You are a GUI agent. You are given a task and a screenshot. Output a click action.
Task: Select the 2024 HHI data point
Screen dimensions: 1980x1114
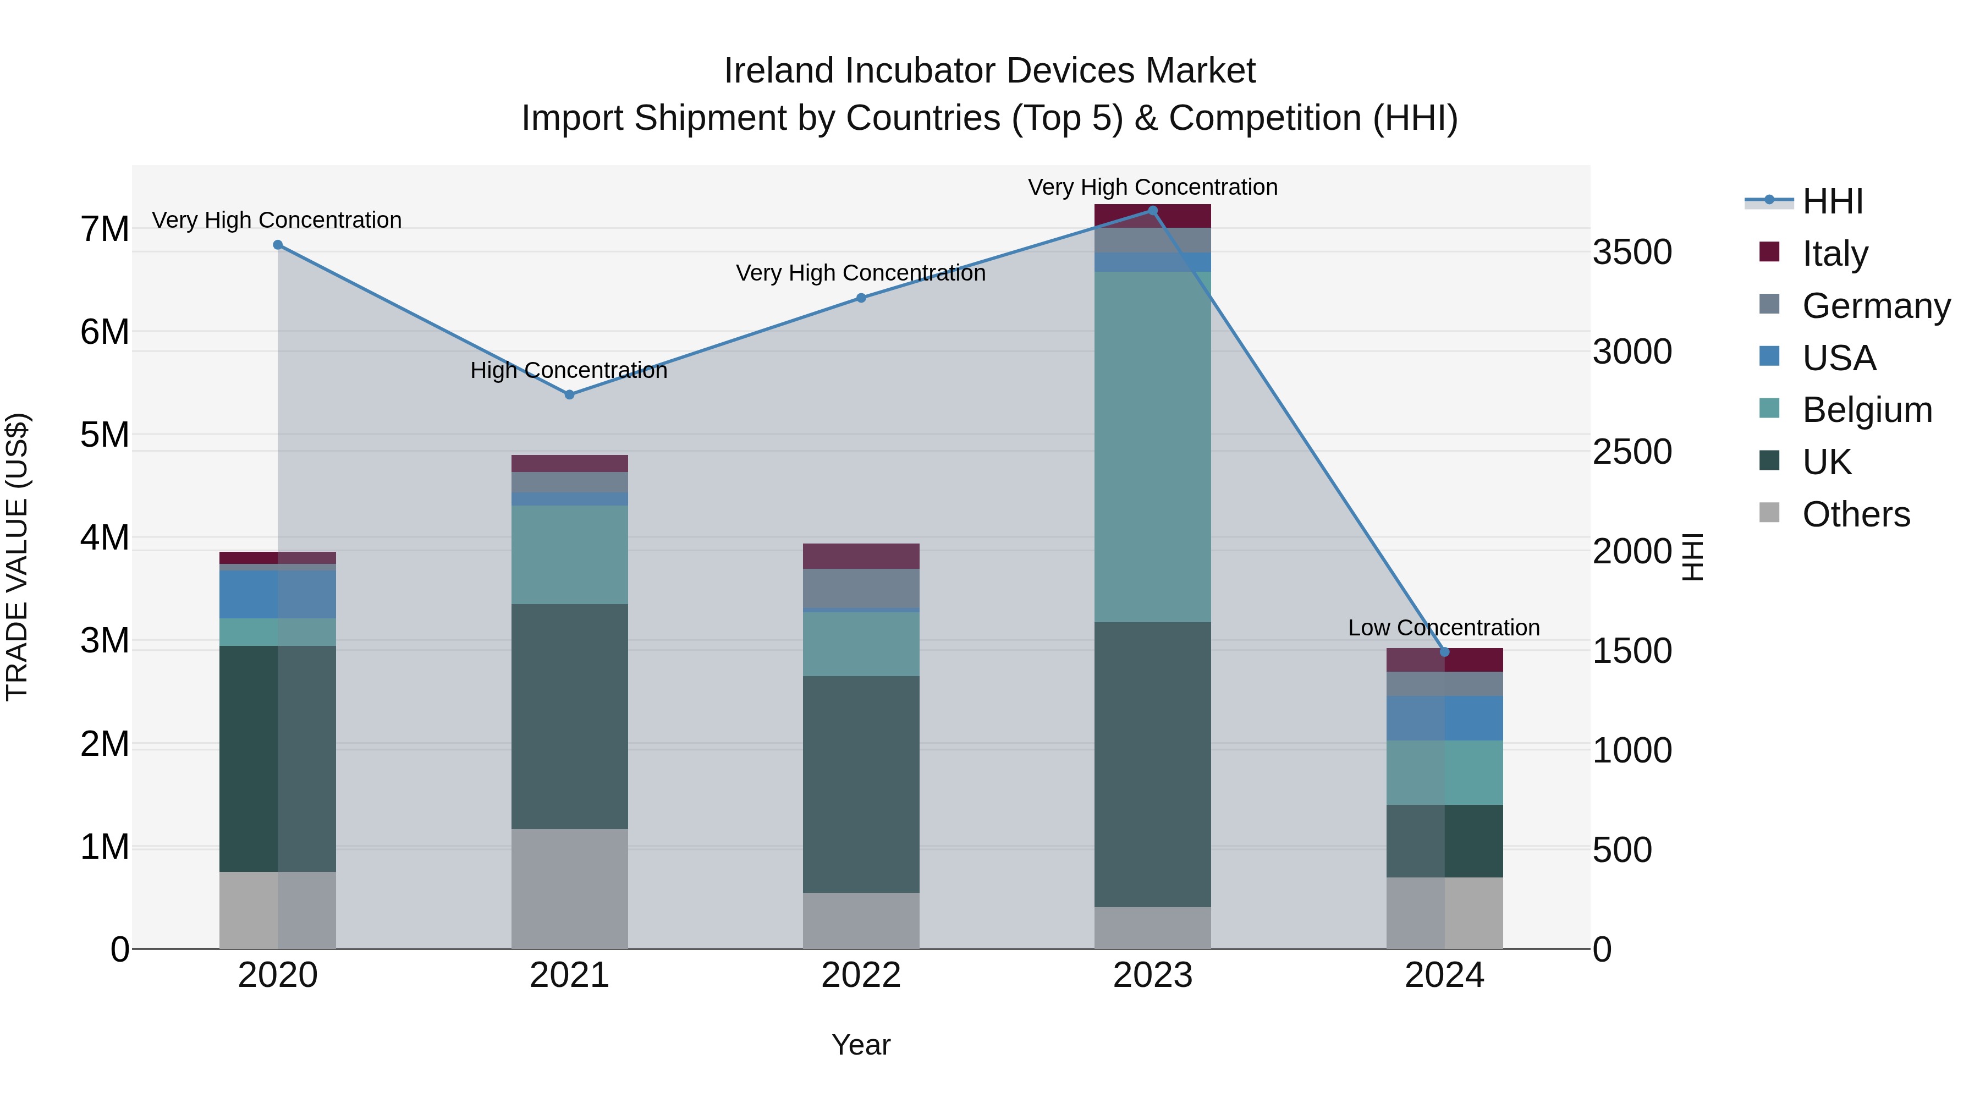pos(1444,652)
